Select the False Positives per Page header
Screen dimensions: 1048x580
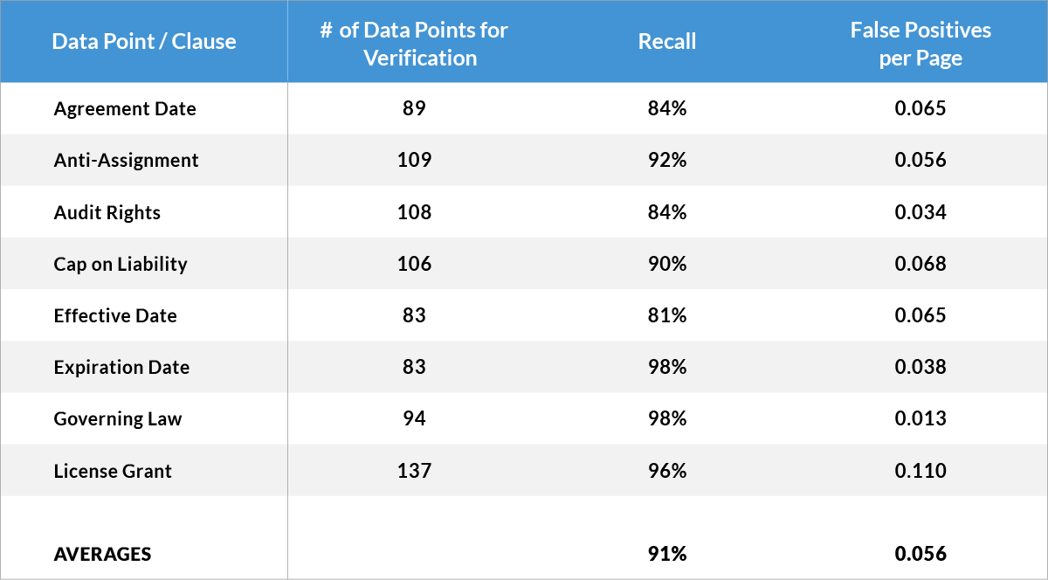[920, 44]
